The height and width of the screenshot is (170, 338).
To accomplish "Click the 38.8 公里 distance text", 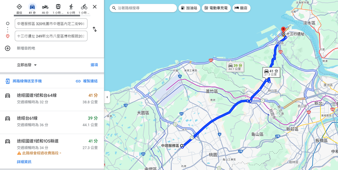I will click(90, 102).
